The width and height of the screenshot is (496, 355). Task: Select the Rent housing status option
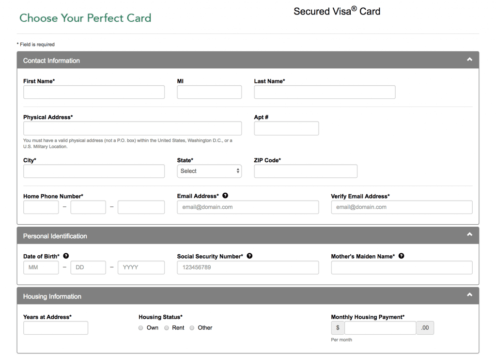167,328
